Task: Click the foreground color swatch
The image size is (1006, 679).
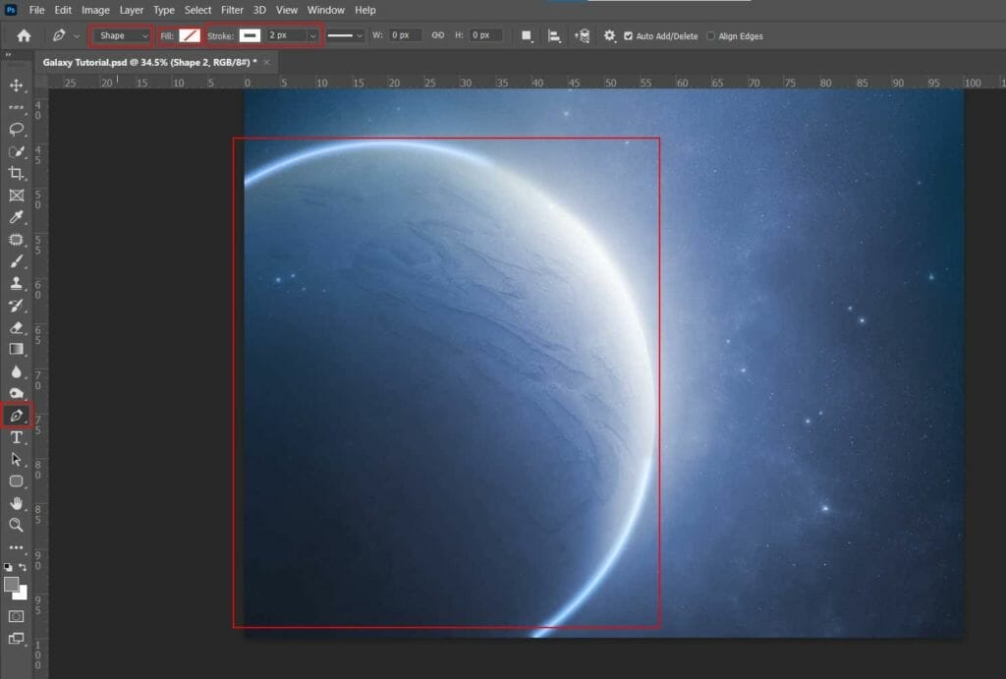Action: 11,584
